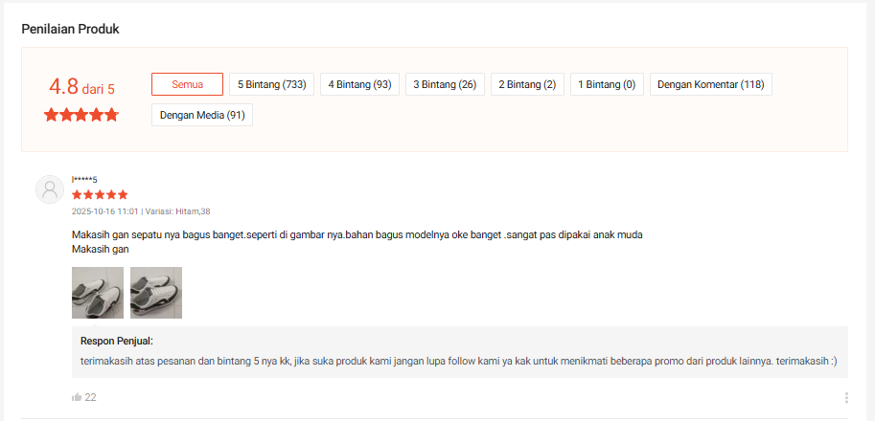The image size is (875, 421).
Task: Open the reviewer's default avatar icon
Action: point(50,189)
